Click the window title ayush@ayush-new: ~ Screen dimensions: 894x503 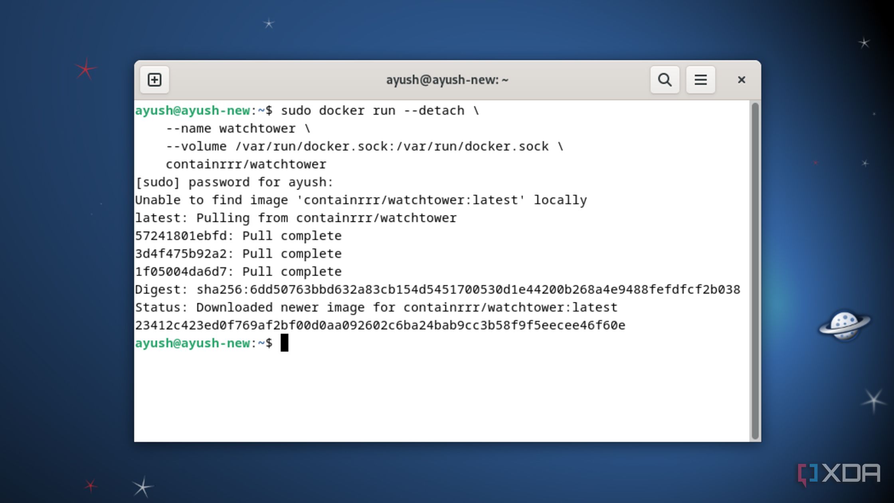pyautogui.click(x=447, y=80)
